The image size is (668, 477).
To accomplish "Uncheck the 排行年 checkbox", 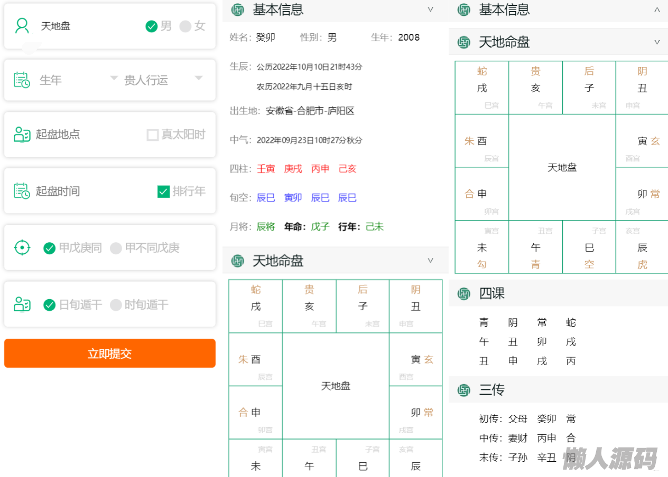I will (x=164, y=191).
